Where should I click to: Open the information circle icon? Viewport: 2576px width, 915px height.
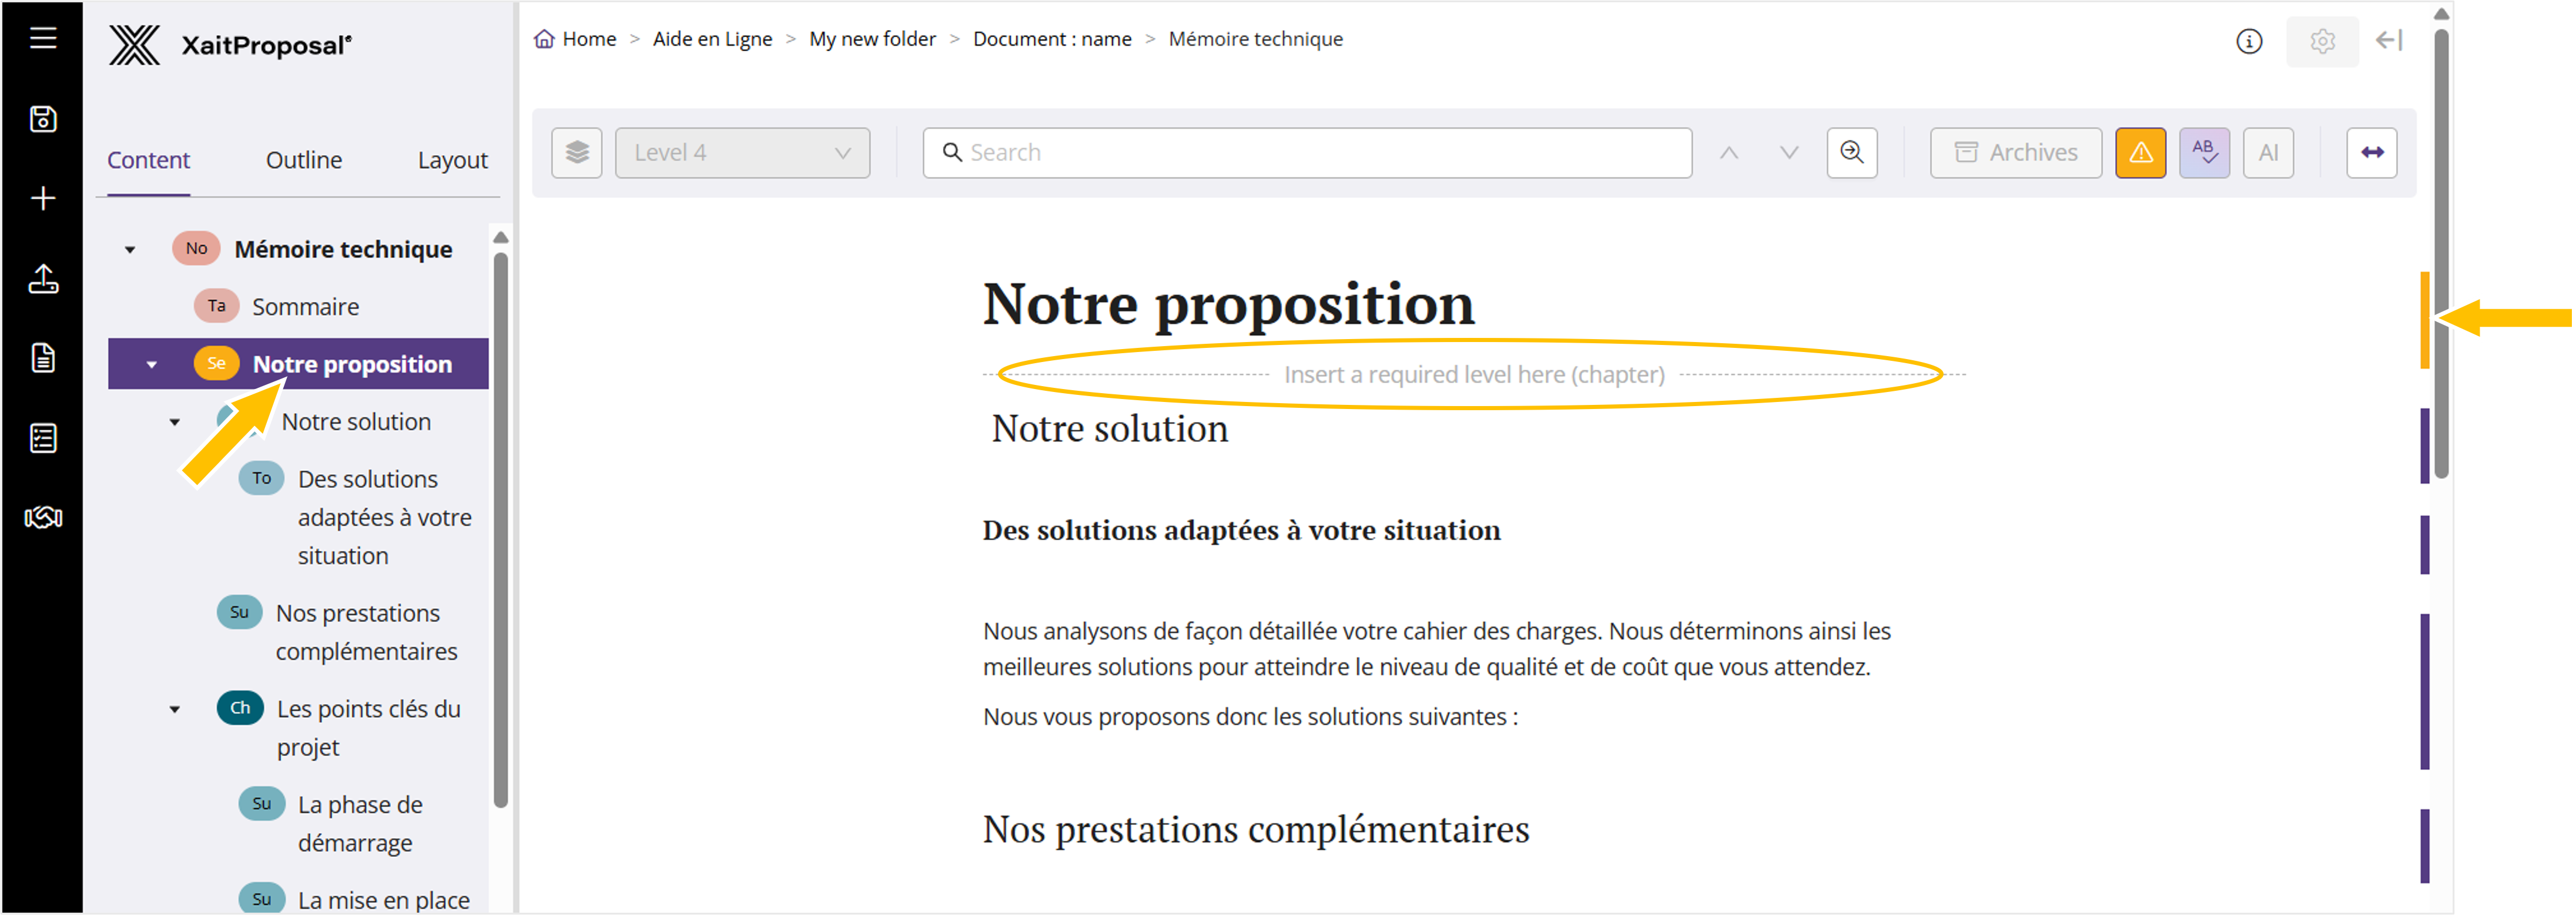pyautogui.click(x=2248, y=41)
